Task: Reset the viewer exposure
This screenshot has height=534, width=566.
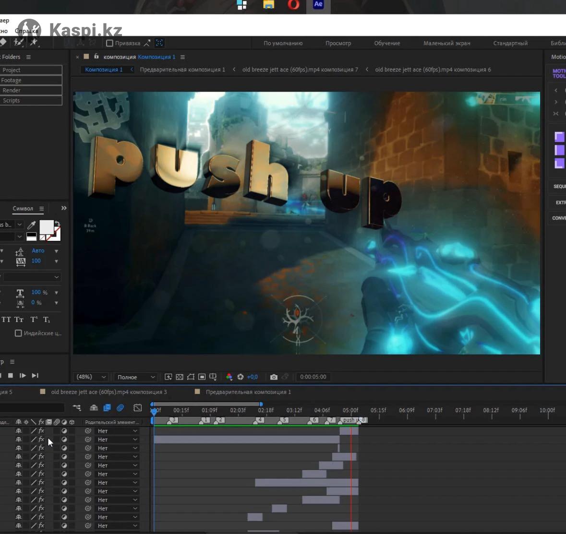Action: click(x=241, y=377)
